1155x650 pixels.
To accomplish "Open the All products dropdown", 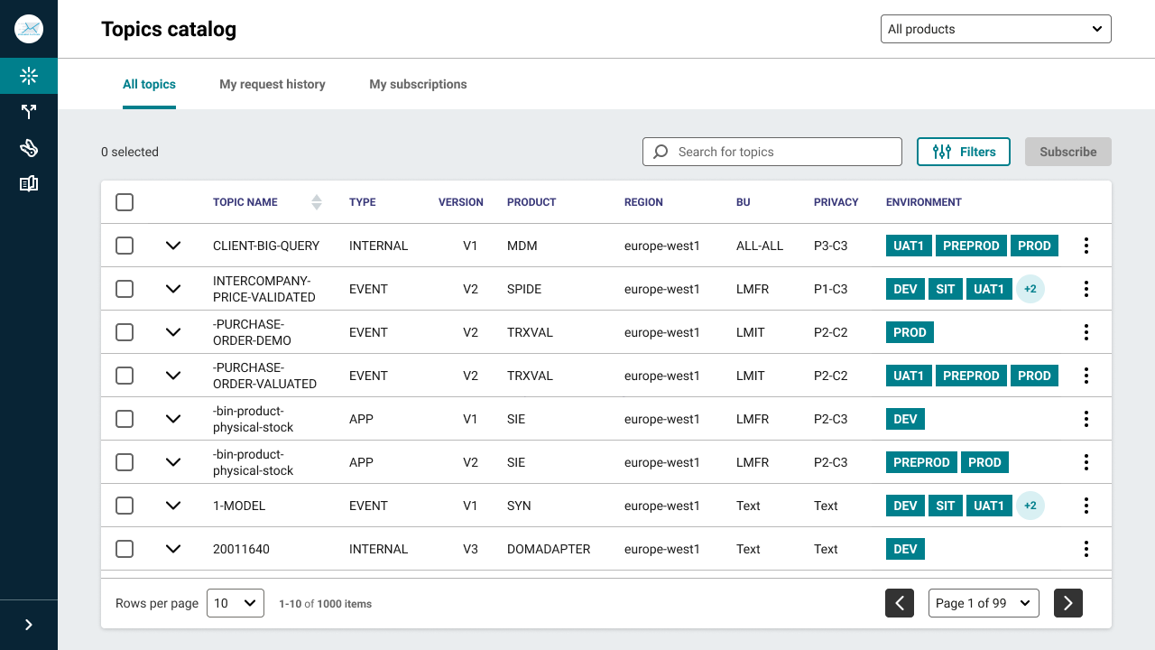I will point(995,29).
